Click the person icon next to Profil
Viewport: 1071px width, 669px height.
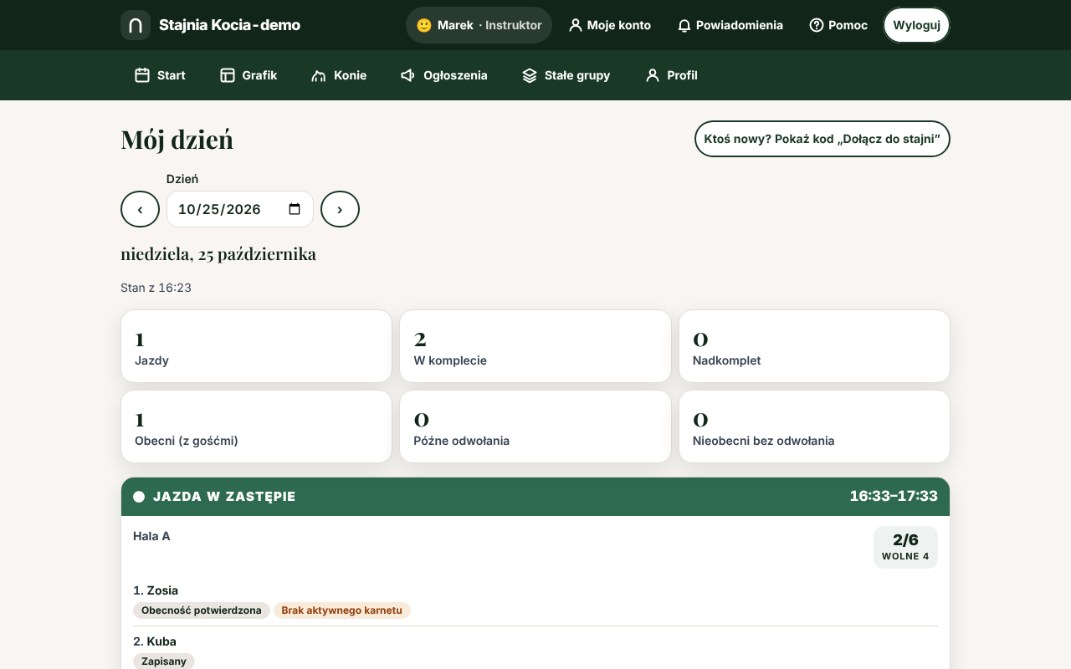653,75
